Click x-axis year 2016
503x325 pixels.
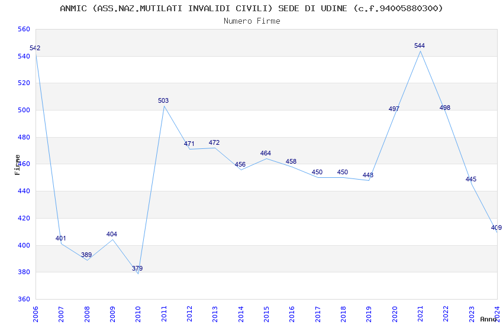point(292,314)
